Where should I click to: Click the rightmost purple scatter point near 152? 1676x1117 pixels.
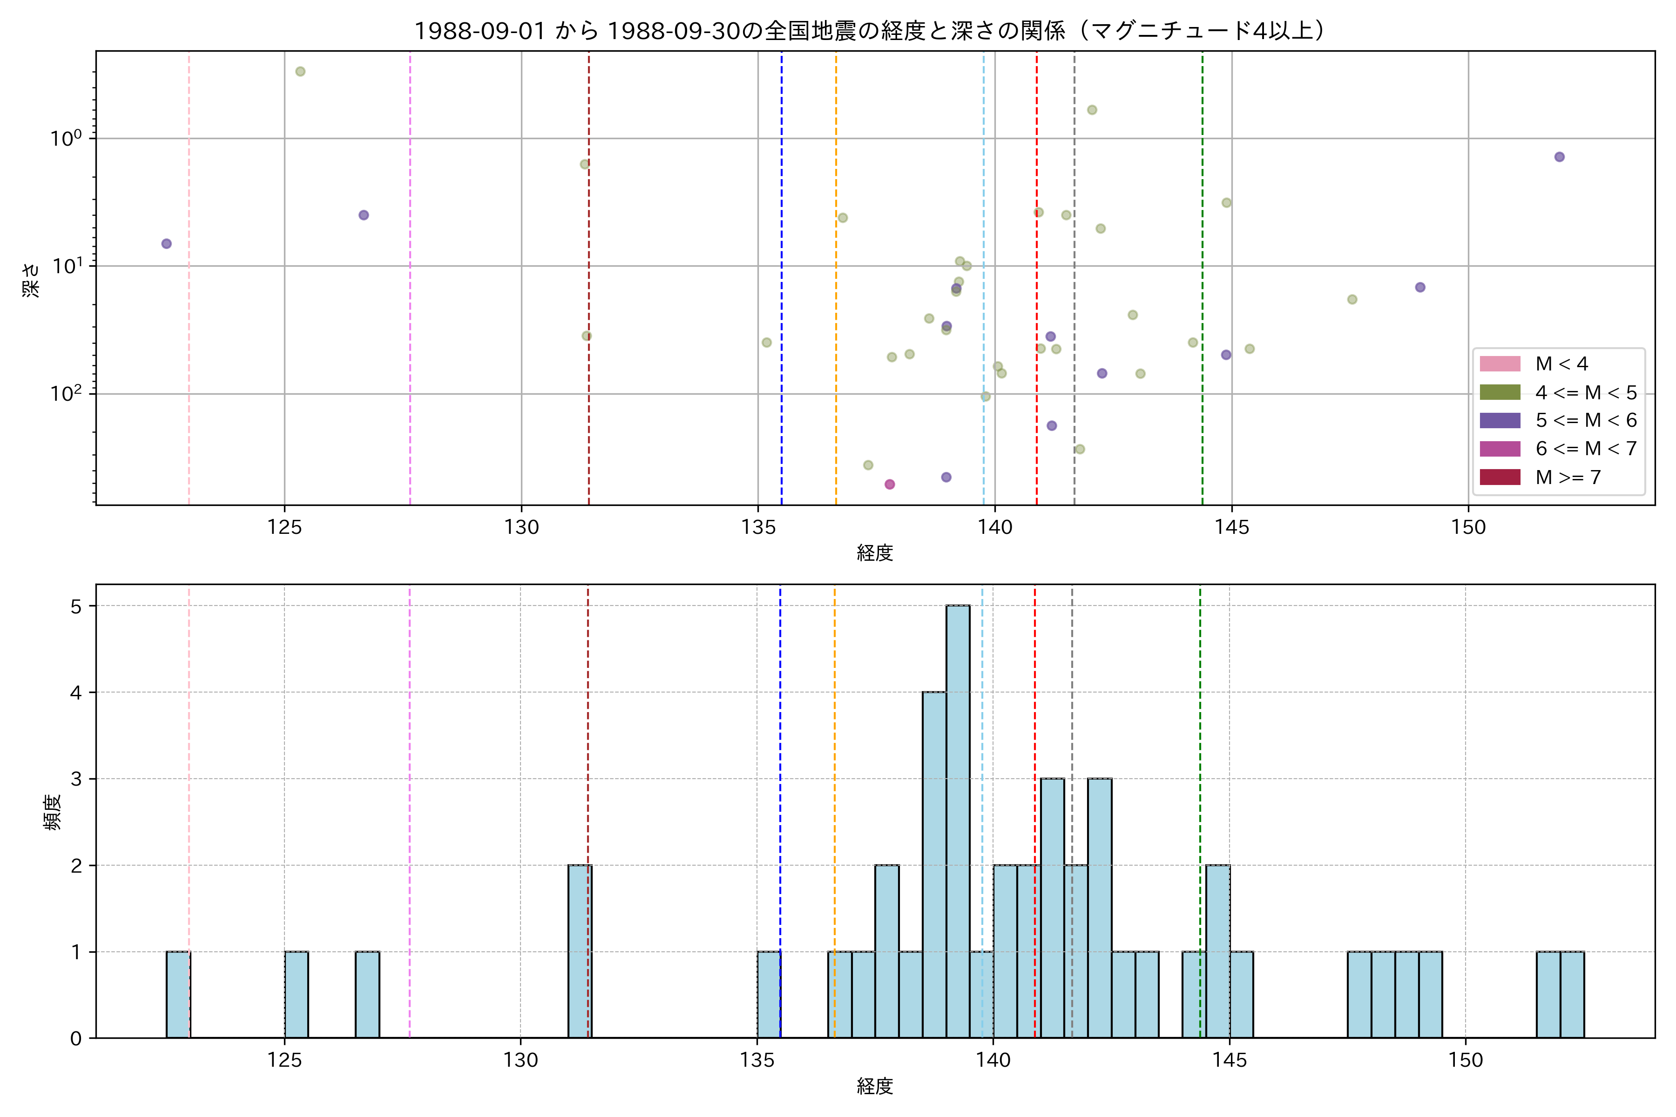tap(1559, 157)
